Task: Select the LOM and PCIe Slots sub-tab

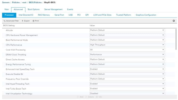Action: [102, 15]
